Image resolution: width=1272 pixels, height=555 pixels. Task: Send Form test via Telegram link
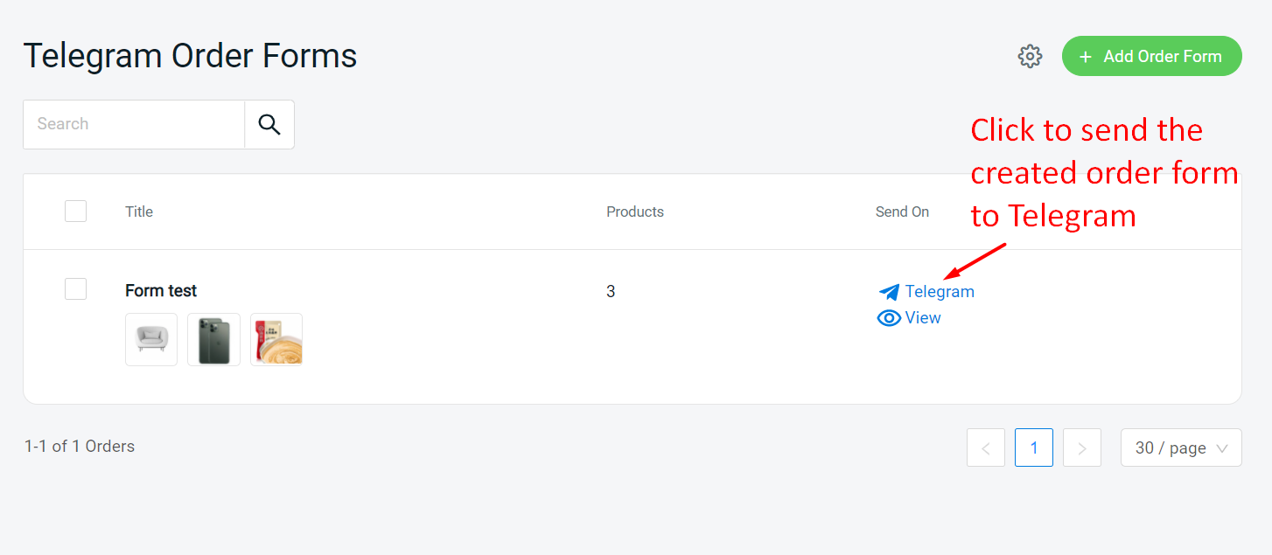[x=940, y=292]
